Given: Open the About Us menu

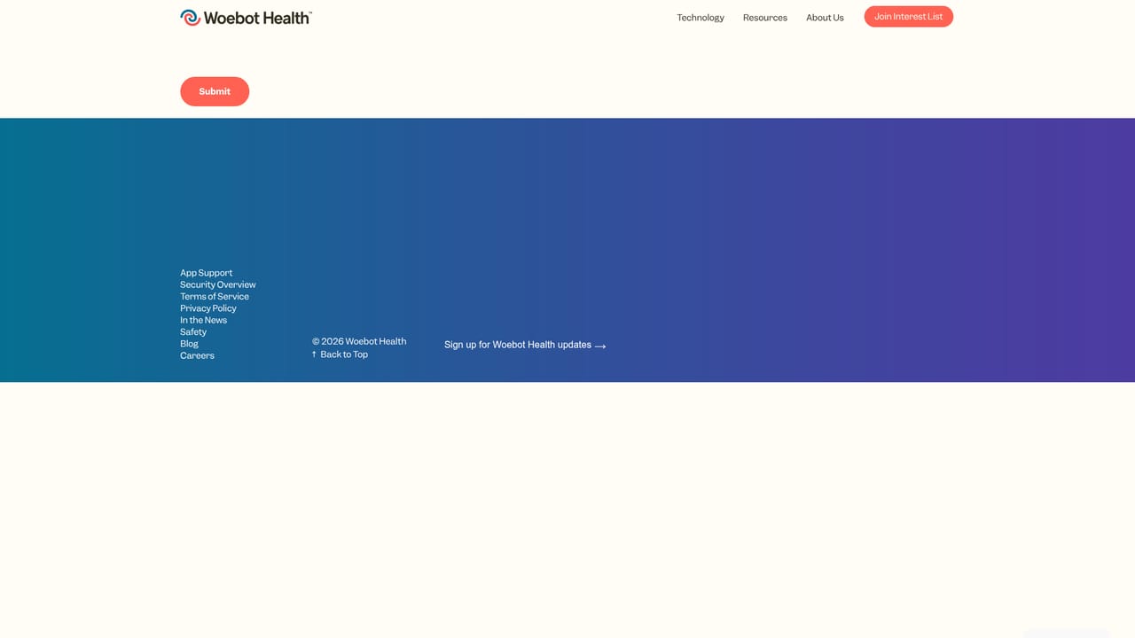Looking at the screenshot, I should [x=825, y=18].
